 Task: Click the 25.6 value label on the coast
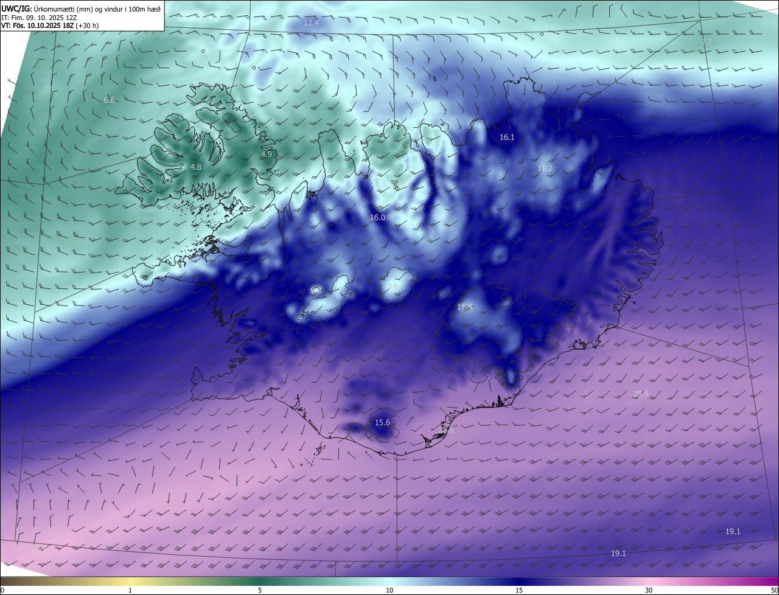click(446, 430)
